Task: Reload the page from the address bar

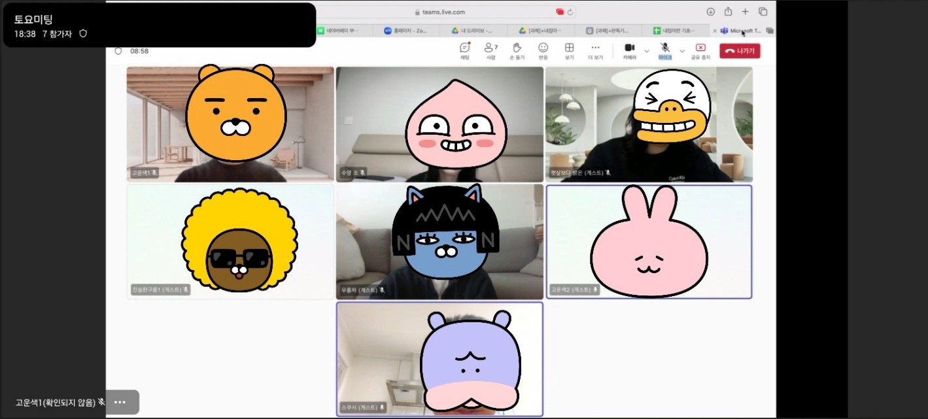Action: coord(570,12)
